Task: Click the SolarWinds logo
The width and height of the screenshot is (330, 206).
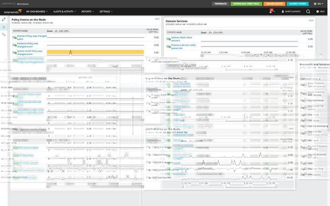Action: click(x=13, y=12)
